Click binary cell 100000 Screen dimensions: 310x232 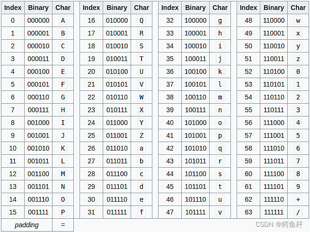point(195,20)
